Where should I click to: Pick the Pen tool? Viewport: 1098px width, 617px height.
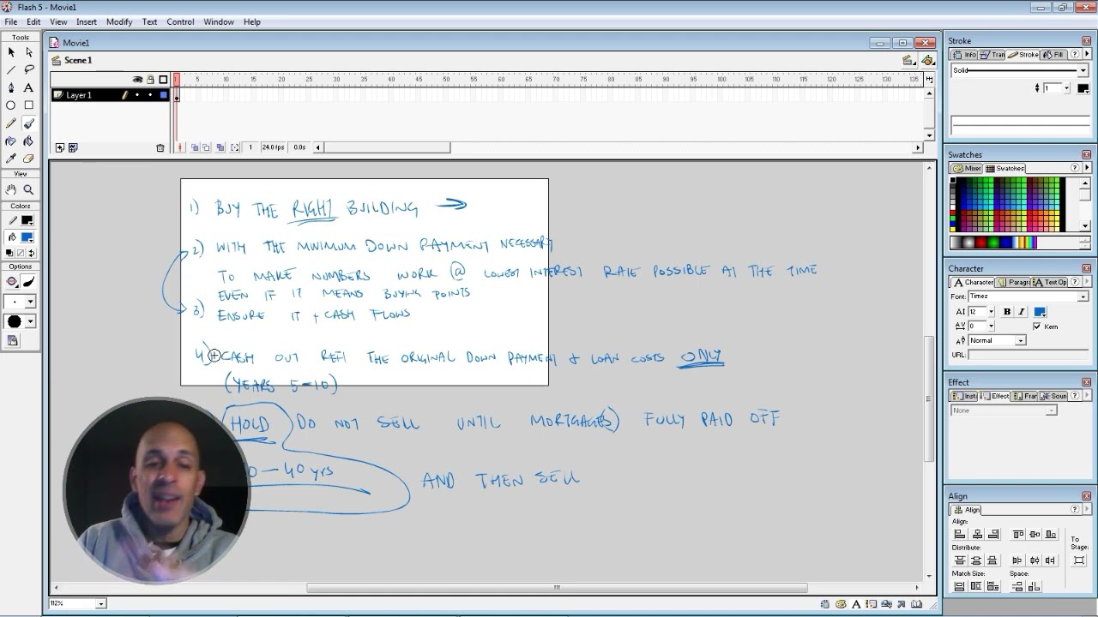click(x=11, y=87)
